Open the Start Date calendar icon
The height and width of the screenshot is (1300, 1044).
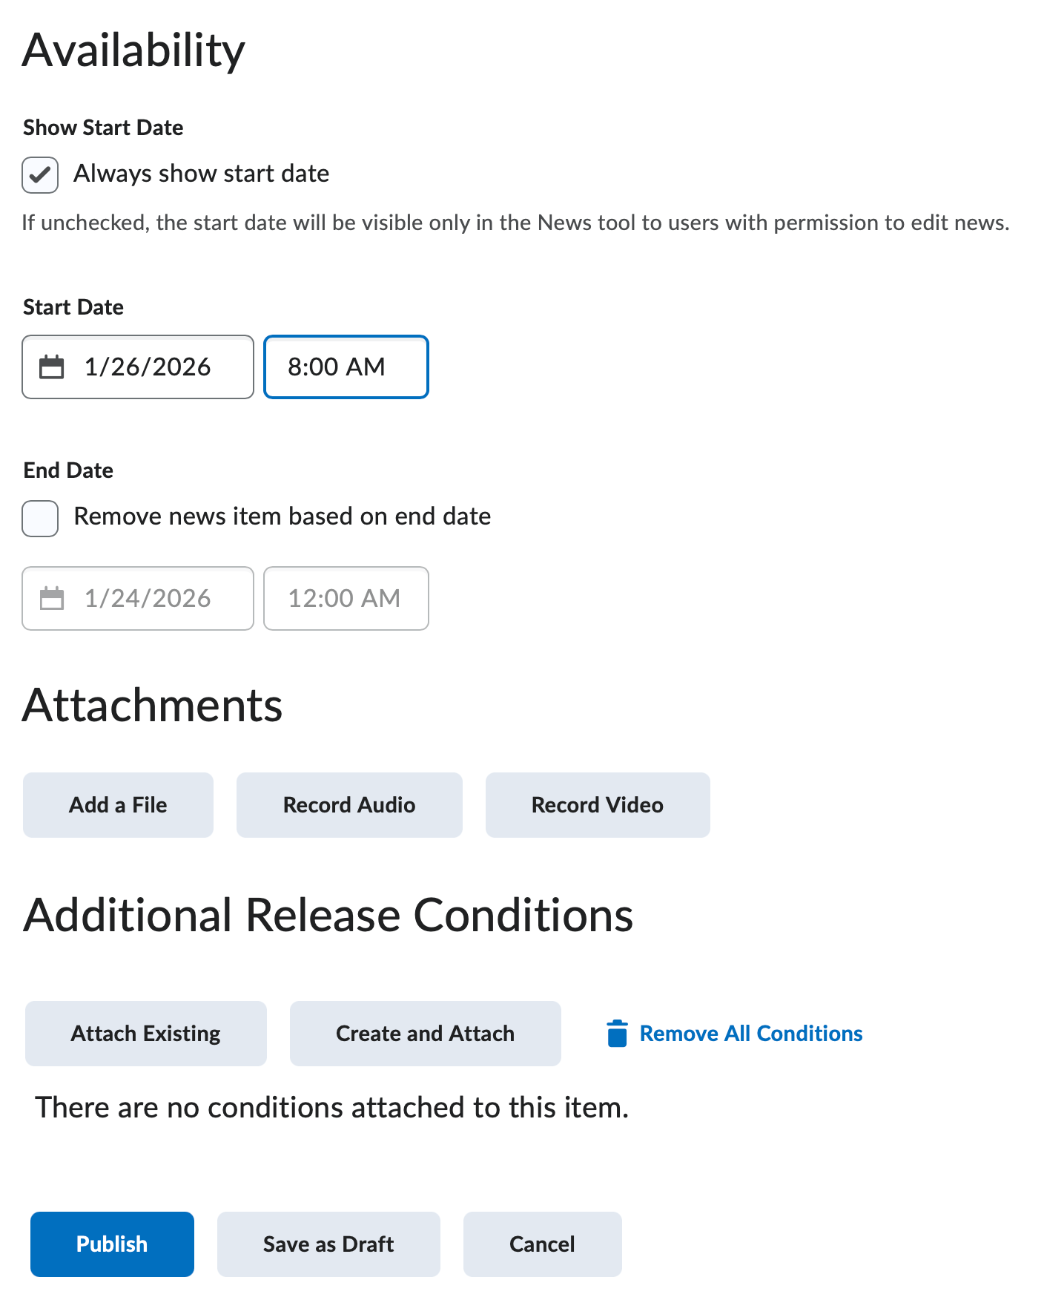(52, 367)
